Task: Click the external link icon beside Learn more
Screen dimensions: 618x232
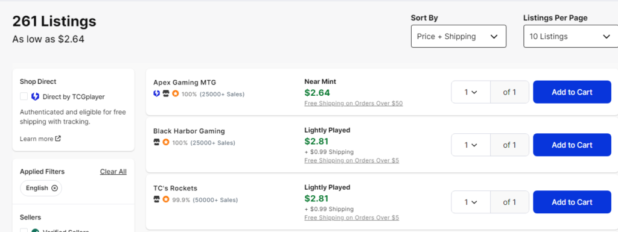Action: (58, 139)
